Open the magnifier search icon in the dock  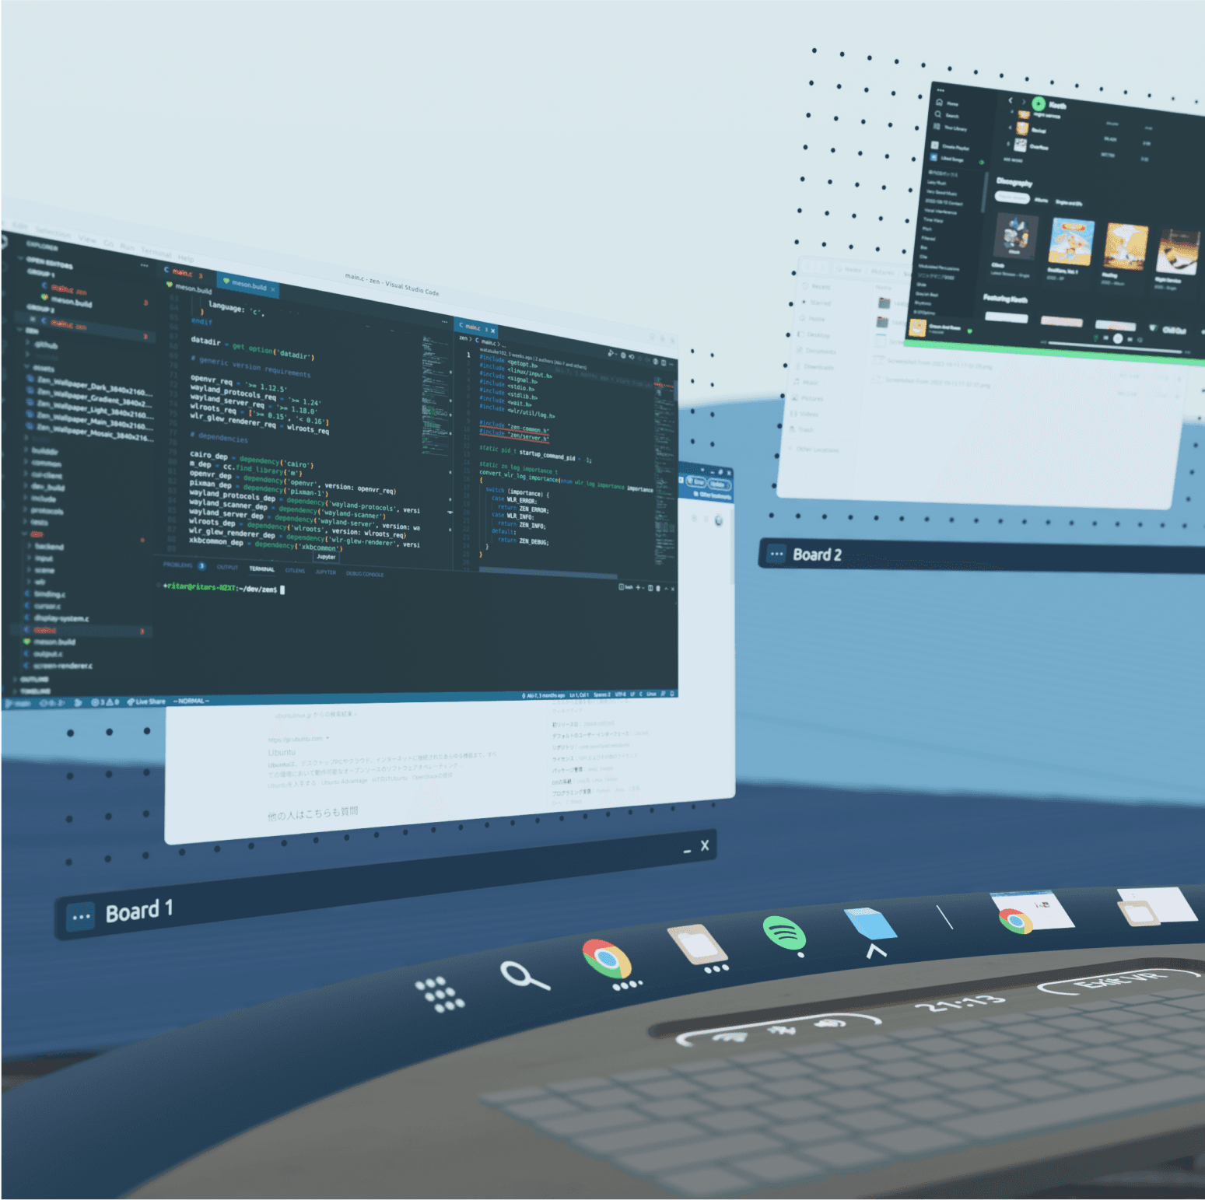pos(524,974)
